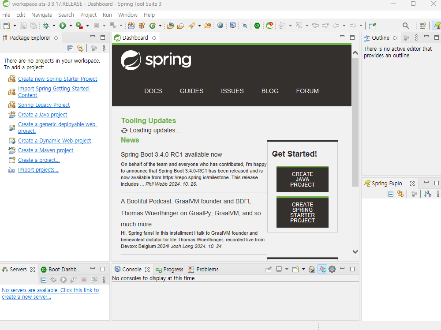
Task: Toggle Sort alphabetically in Spring Explorer
Action: 428,194
